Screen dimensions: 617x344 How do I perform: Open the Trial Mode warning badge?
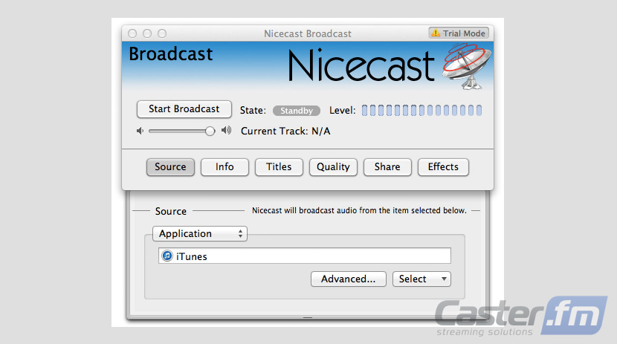(459, 33)
